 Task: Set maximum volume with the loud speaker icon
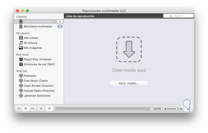[x=182, y=109]
